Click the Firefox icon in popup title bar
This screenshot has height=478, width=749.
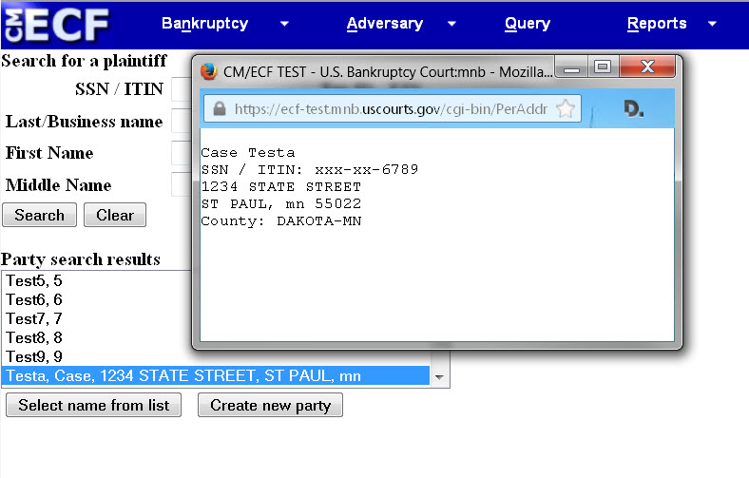coord(208,70)
